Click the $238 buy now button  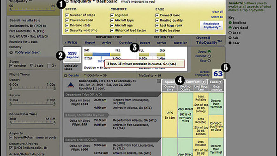tap(72, 55)
